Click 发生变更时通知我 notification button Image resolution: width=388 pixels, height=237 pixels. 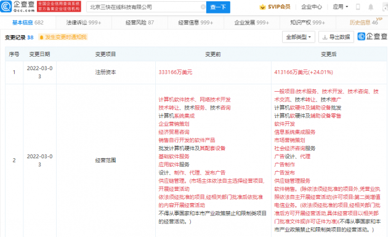[x=63, y=37]
